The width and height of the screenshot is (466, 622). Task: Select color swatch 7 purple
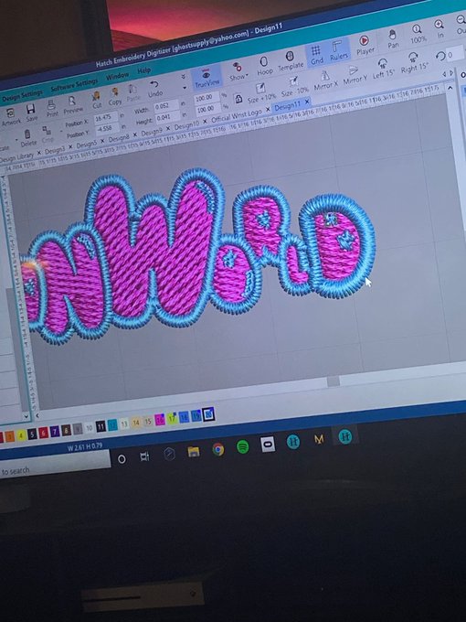coord(54,432)
